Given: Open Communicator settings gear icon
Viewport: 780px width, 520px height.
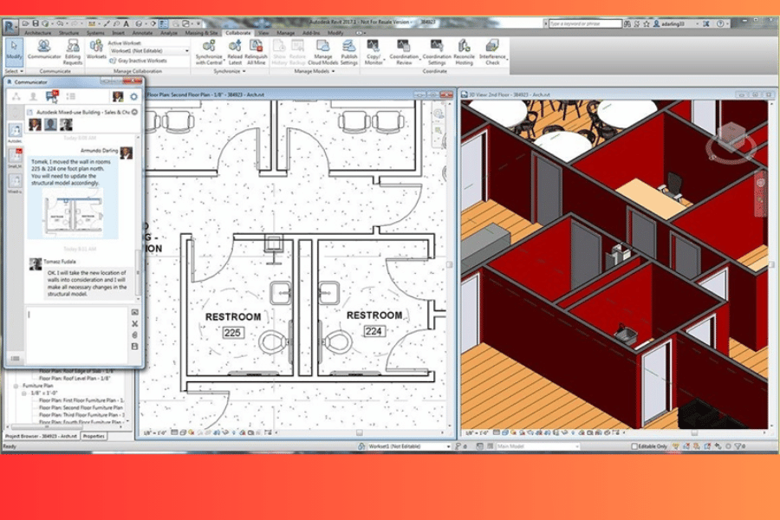Looking at the screenshot, I should [x=133, y=96].
